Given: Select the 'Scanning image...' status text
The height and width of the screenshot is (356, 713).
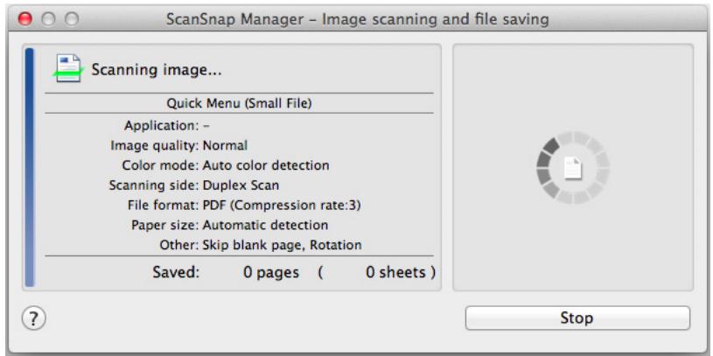Looking at the screenshot, I should (x=157, y=70).
